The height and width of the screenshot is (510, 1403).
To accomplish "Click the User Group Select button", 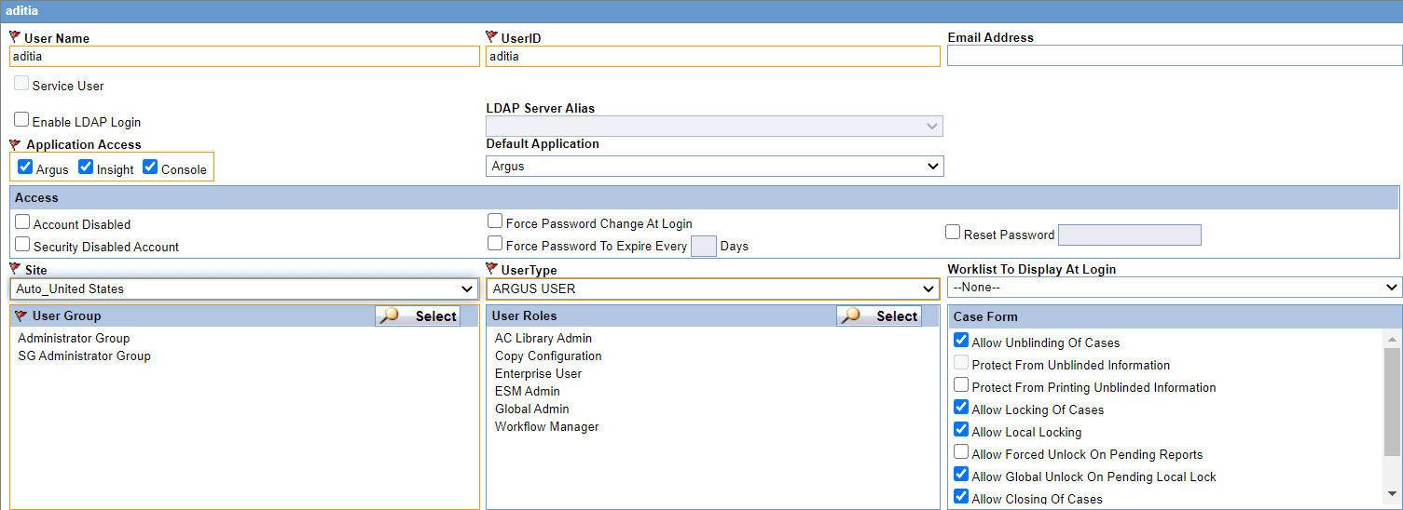I will 418,316.
